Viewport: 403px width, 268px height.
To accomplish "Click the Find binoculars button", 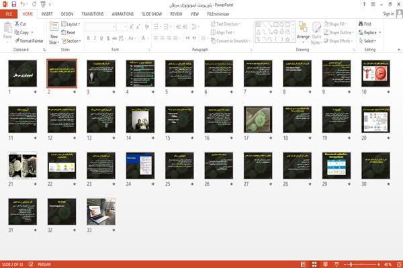I will tap(365, 24).
